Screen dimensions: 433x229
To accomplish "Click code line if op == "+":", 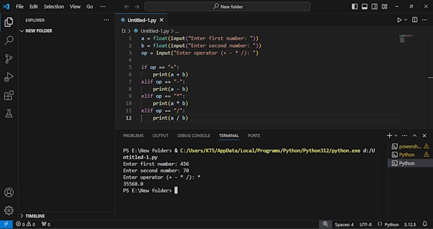I will pyautogui.click(x=160, y=67).
